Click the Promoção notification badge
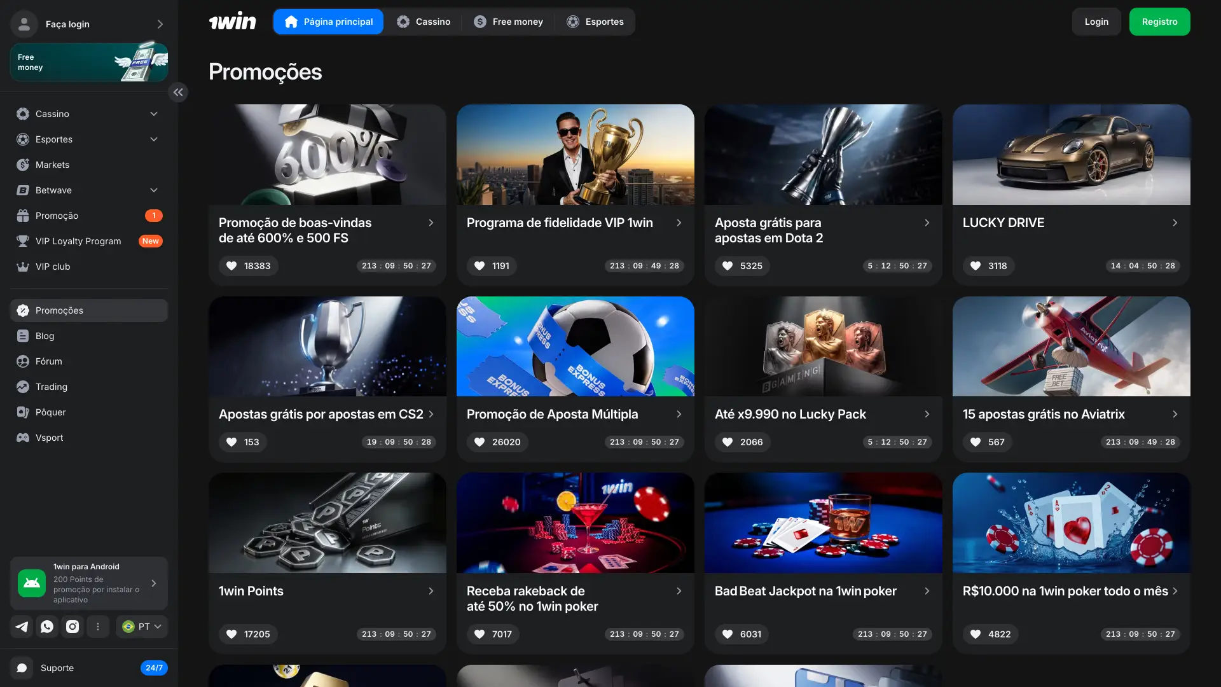The width and height of the screenshot is (1221, 687). [x=154, y=216]
